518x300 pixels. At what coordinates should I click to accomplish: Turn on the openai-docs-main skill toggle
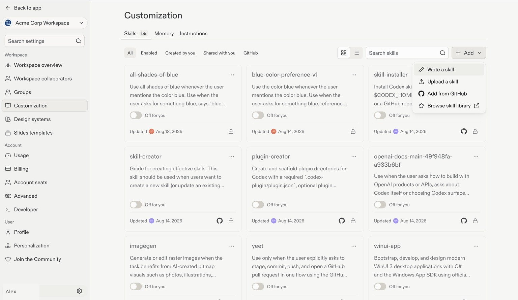tap(380, 205)
